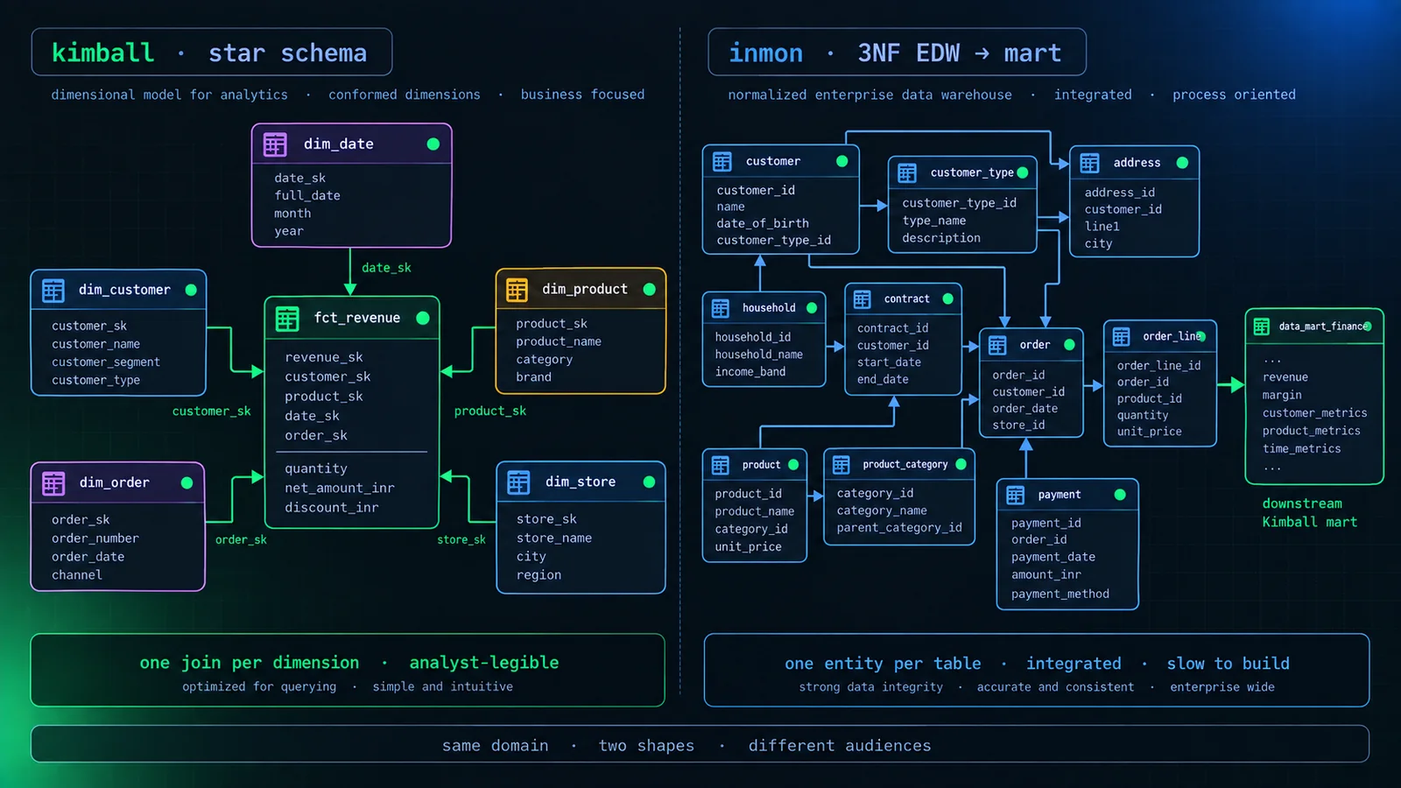The width and height of the screenshot is (1401, 788).
Task: Click the 'same domain · two shapes' footer bar
Action: (x=700, y=744)
